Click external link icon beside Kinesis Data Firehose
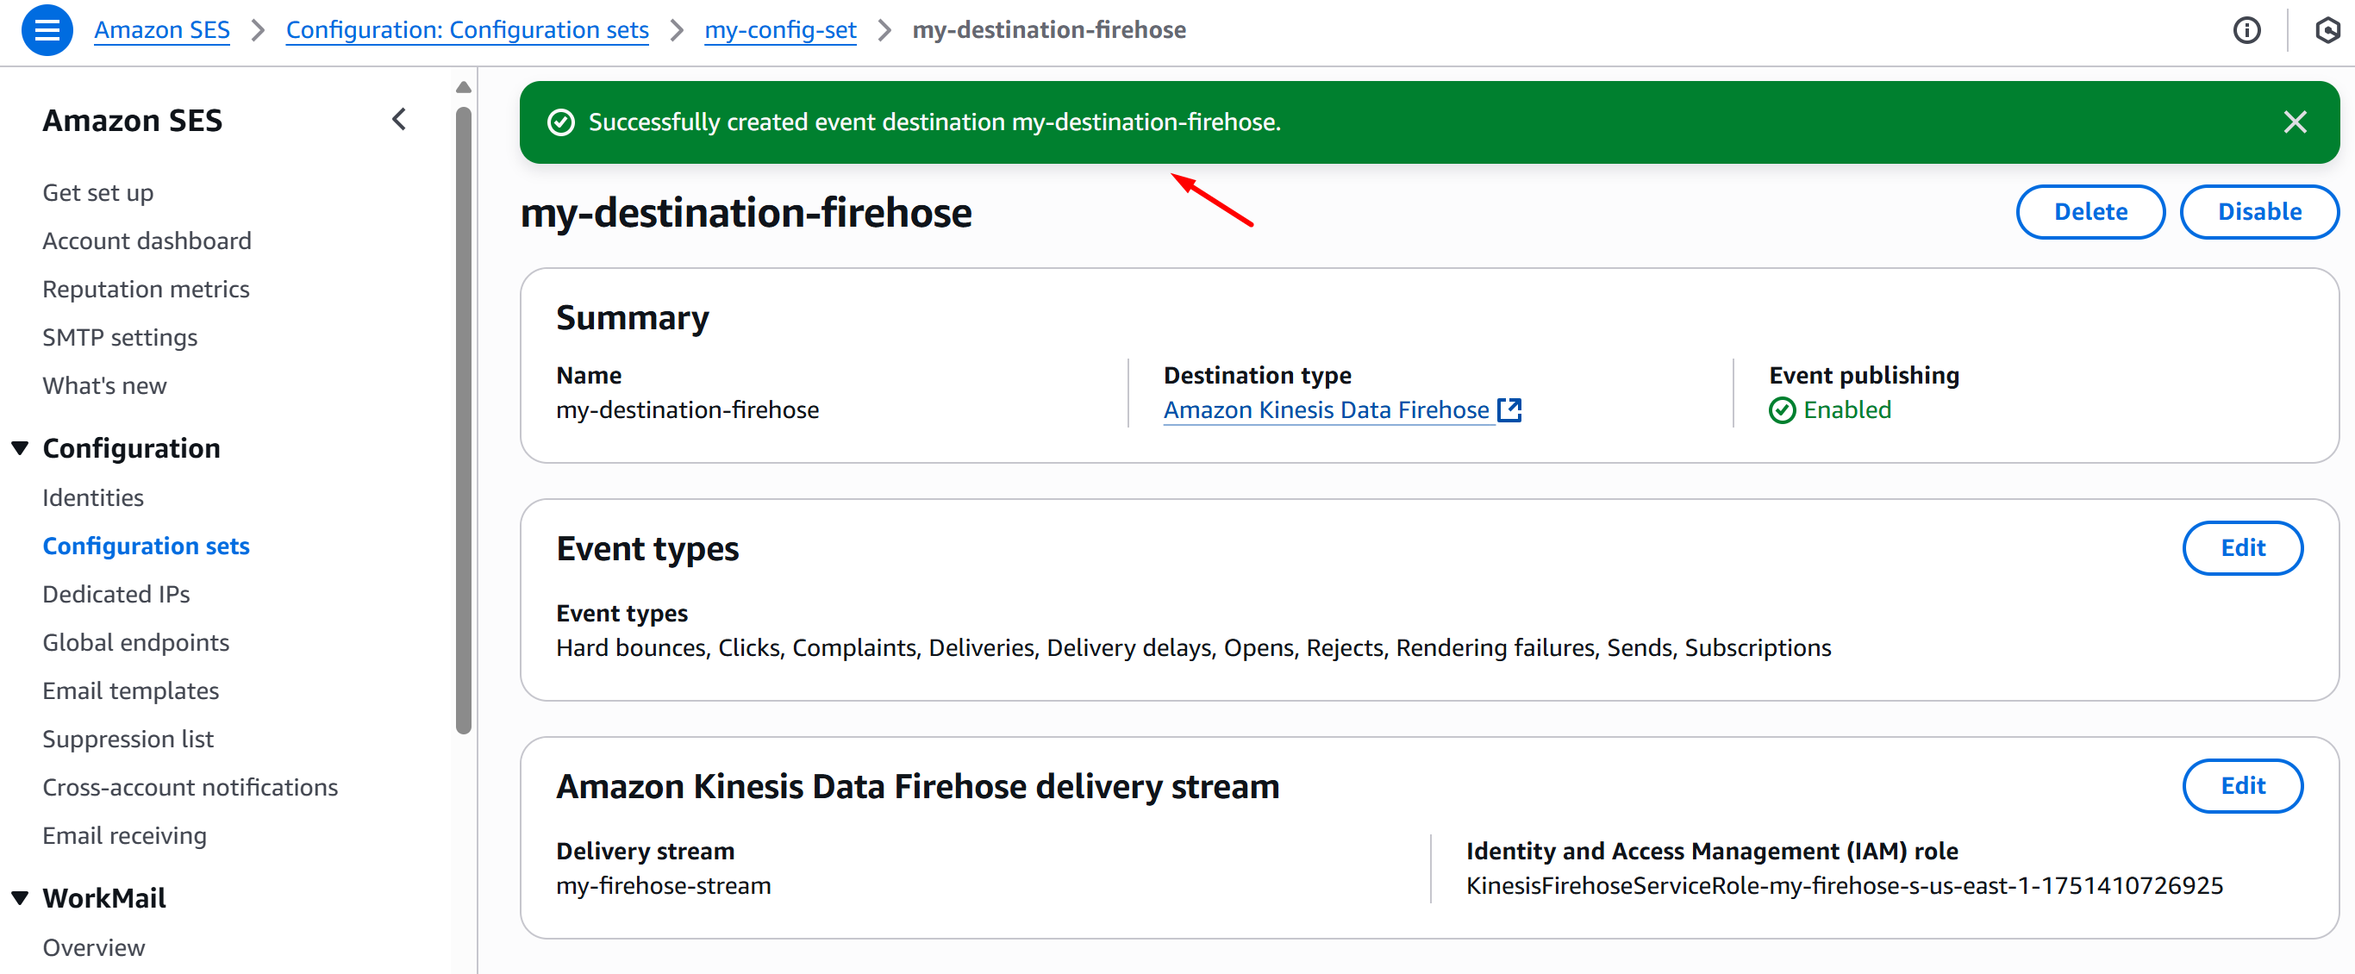 tap(1509, 409)
